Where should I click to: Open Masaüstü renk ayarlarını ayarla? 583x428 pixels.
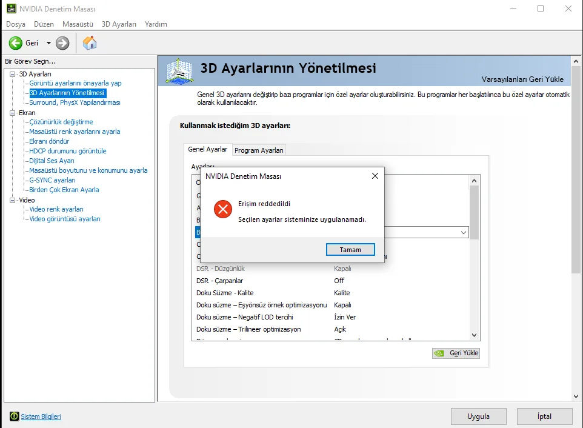tap(75, 132)
